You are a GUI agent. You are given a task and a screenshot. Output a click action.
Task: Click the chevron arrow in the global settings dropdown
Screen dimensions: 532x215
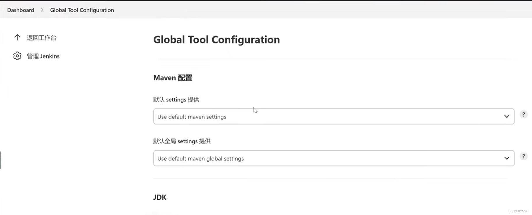click(x=507, y=158)
